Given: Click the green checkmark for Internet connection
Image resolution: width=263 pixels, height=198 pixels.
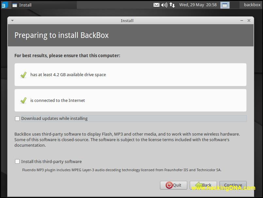Looking at the screenshot, I should tap(23, 100).
